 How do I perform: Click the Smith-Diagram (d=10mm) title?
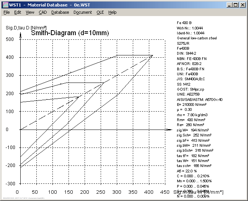point(70,33)
